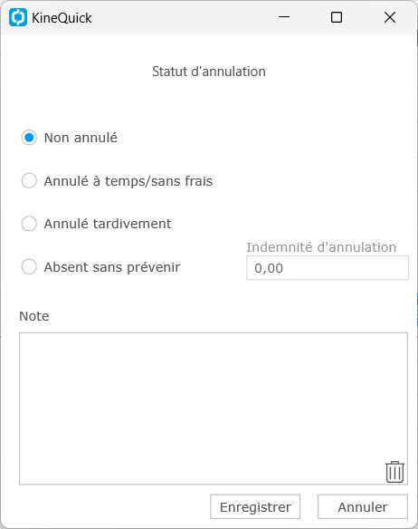Image resolution: width=418 pixels, height=529 pixels.
Task: Mark appointment as 'Annulé tardivement'
Action: [x=29, y=224]
